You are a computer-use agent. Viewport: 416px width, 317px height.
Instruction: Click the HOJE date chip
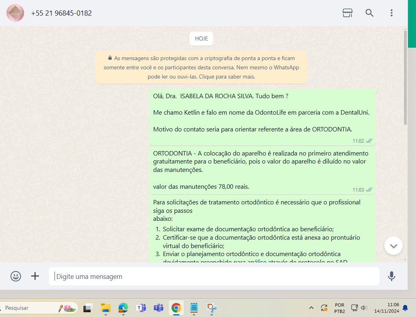click(x=201, y=38)
